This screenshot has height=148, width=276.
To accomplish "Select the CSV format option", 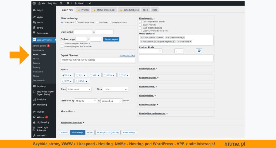I will point(80,75).
